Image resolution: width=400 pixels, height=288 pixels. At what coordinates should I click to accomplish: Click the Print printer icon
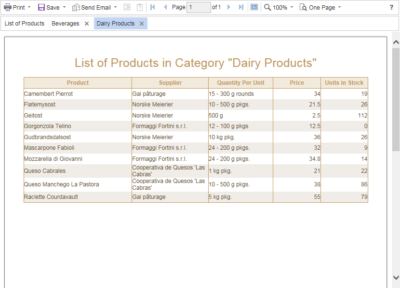coord(8,7)
